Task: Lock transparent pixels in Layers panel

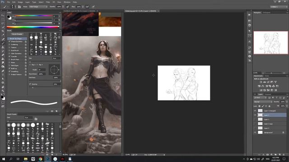Action: pos(259,106)
